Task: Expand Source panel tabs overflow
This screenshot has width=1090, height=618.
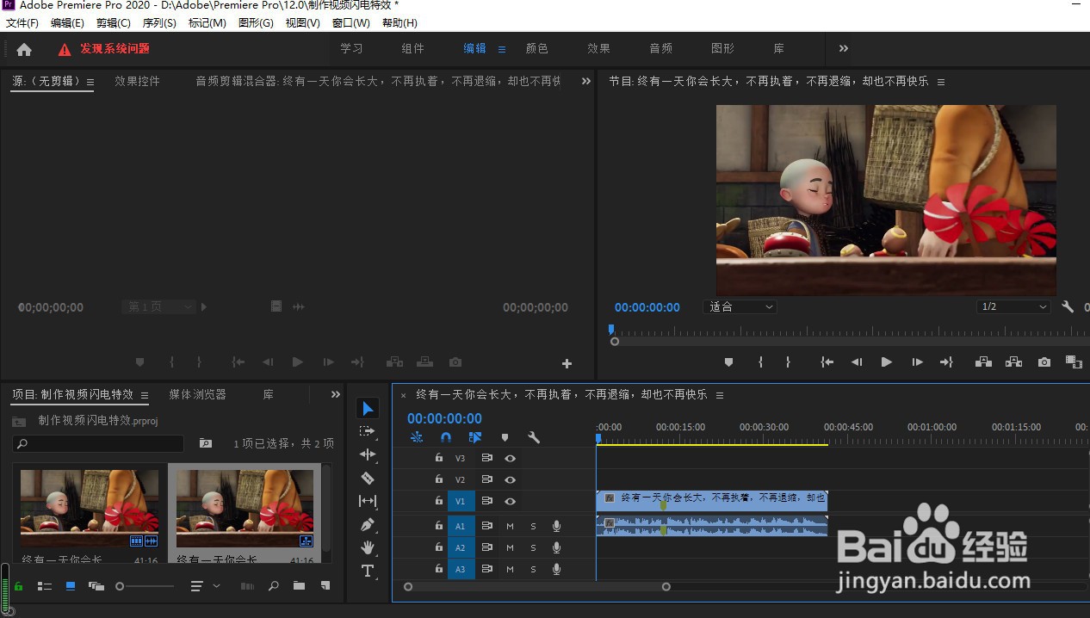Action: tap(586, 81)
